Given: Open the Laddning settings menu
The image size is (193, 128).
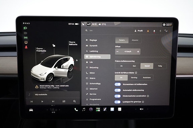Looking at the screenshot, I should coord(92,51).
